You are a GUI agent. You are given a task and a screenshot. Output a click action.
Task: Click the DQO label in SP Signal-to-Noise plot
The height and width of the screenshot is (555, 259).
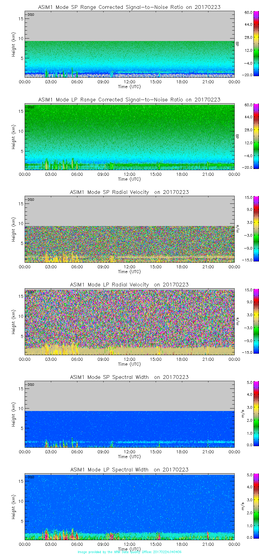31,14
